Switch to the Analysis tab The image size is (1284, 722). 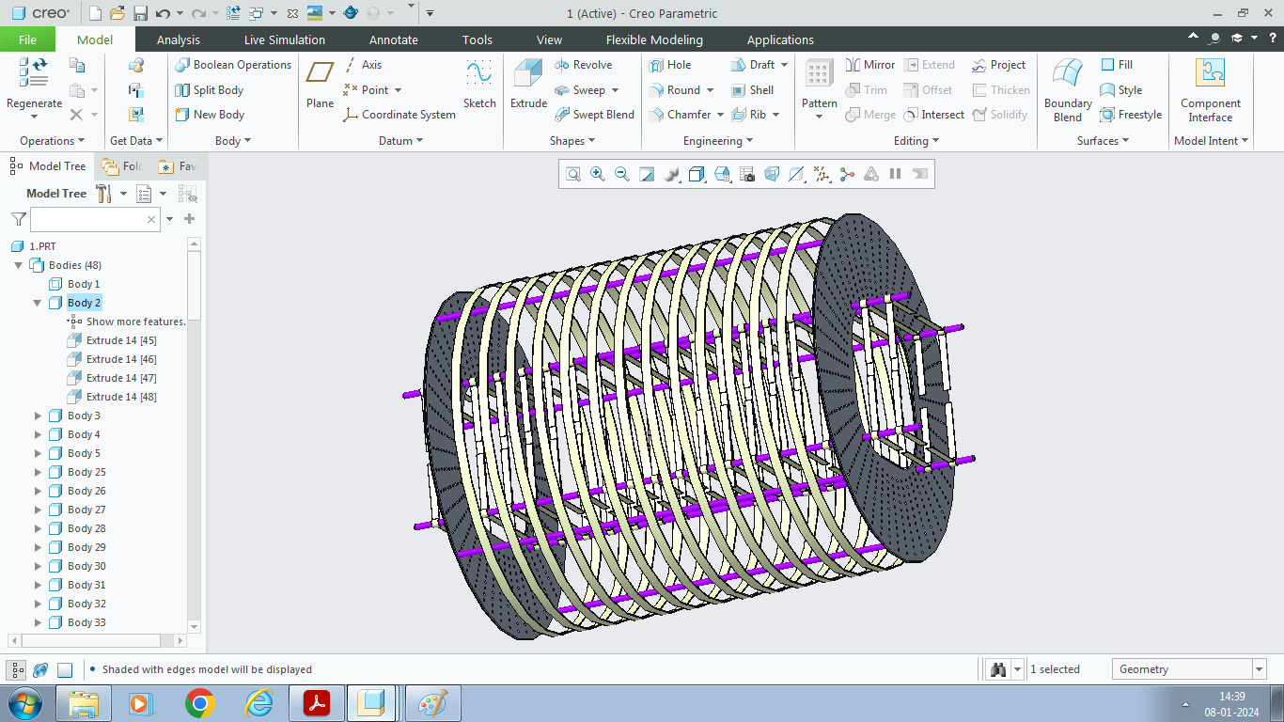[x=179, y=39]
